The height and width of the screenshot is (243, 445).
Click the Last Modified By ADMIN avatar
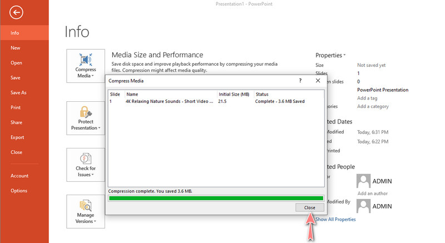[x=364, y=206]
